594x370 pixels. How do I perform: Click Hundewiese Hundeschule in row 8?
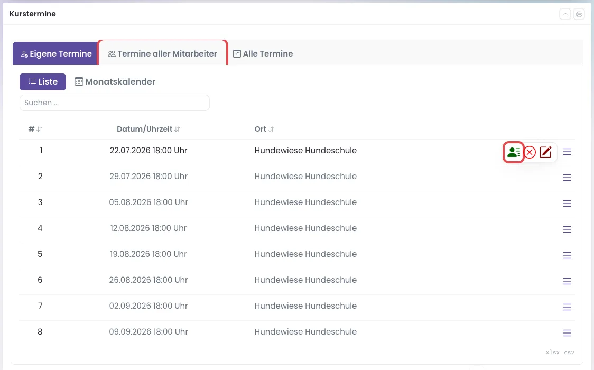305,332
